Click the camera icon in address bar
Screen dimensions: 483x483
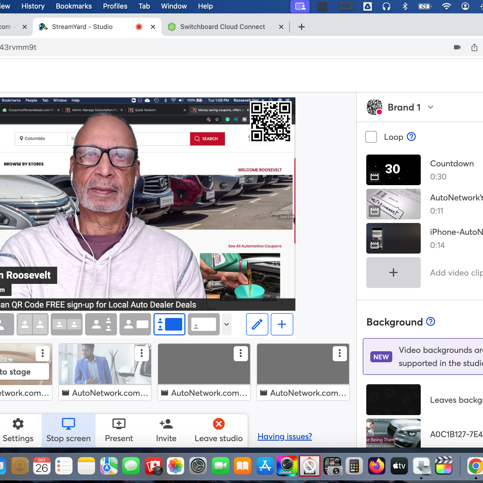click(457, 47)
